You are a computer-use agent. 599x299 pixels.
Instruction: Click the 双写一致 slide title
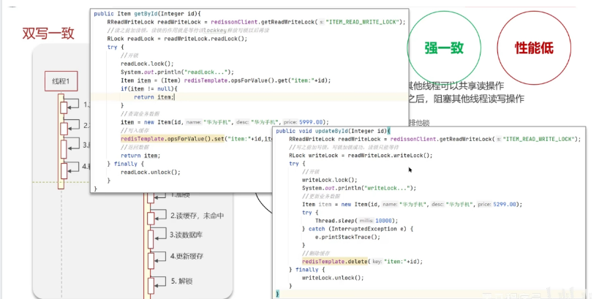click(x=48, y=33)
